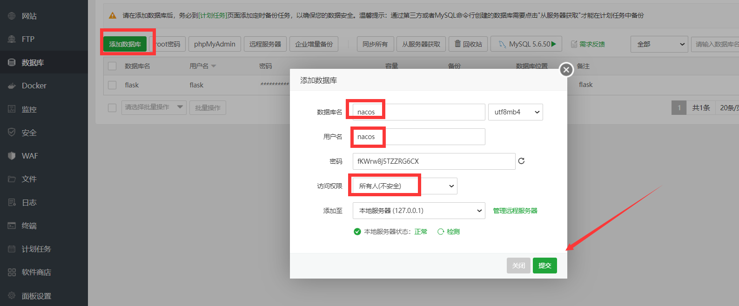Viewport: 739px width, 306px height.
Task: Click the 计划任务 link in warning notice
Action: click(x=213, y=15)
